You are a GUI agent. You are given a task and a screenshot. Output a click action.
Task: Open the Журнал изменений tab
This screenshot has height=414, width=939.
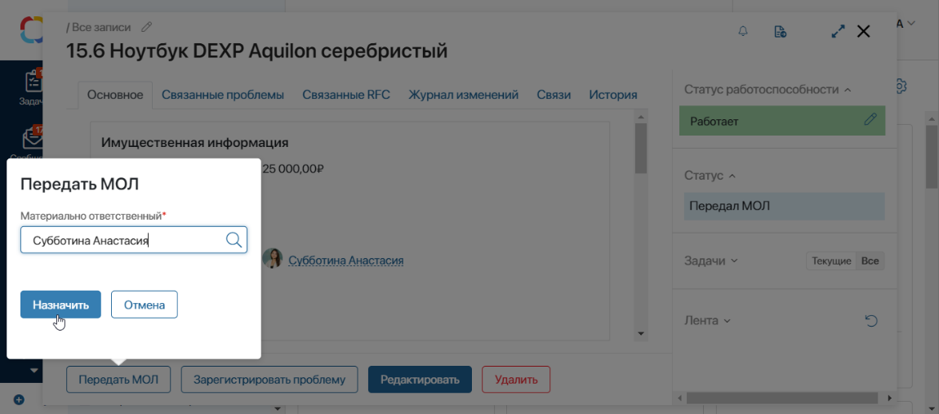pos(464,95)
